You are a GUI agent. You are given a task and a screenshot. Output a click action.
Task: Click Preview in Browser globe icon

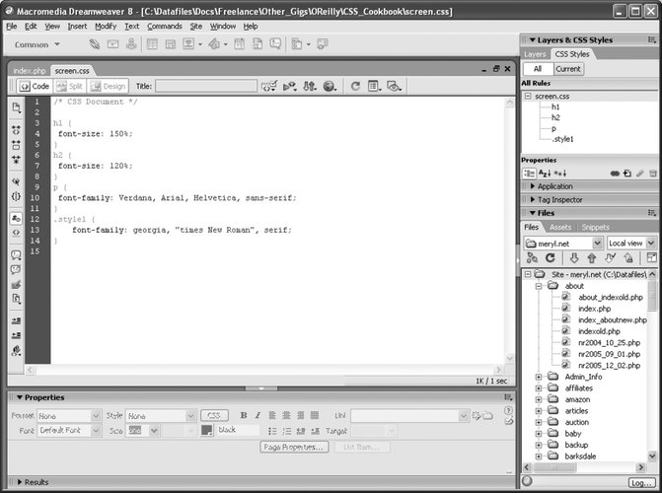pyautogui.click(x=330, y=86)
